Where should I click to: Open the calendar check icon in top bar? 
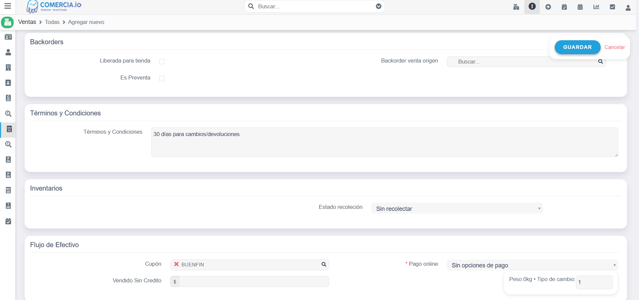(x=564, y=7)
